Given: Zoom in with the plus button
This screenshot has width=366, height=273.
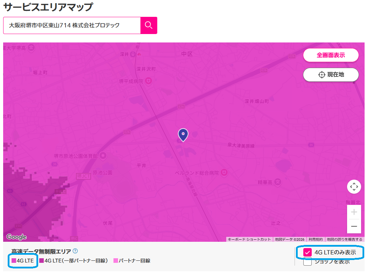Looking at the screenshot, I should point(354,212).
